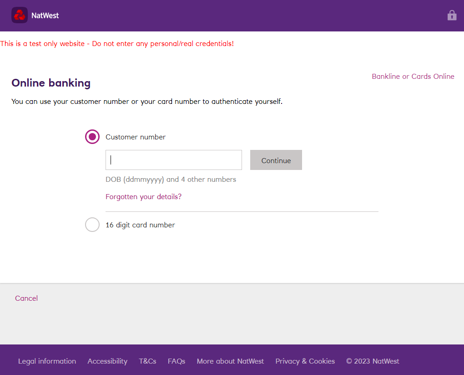Click the '16 digit card number' label text
464x375 pixels.
click(x=140, y=225)
